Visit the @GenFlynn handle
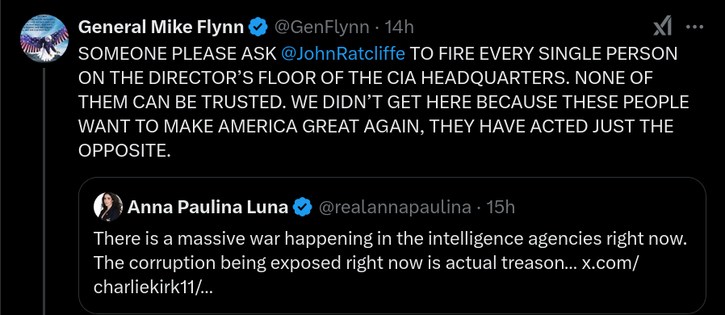Image resolution: width=725 pixels, height=315 pixels. (x=322, y=27)
